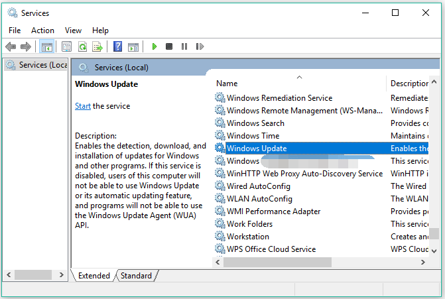Click the Pause Service icon

[x=184, y=46]
